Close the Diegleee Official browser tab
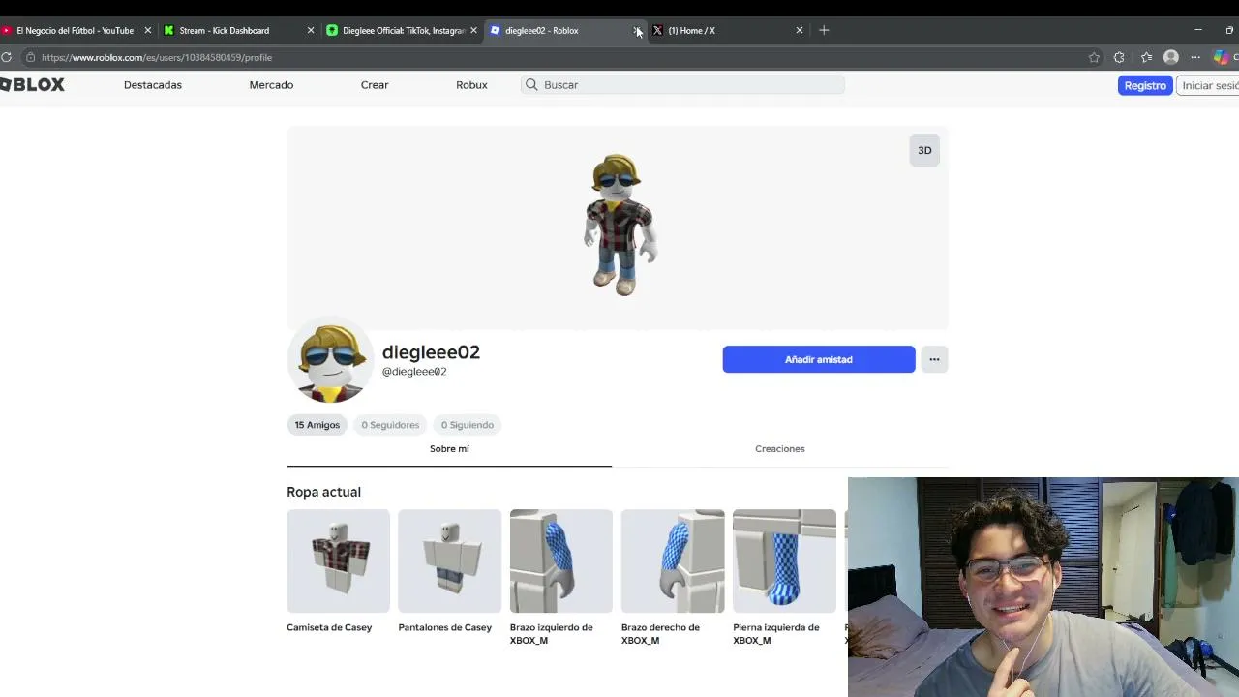 [473, 30]
